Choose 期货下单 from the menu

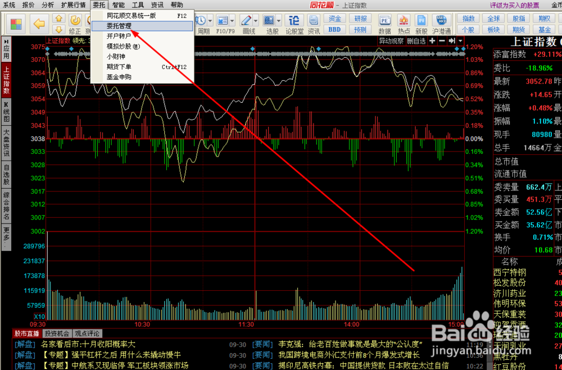point(142,67)
